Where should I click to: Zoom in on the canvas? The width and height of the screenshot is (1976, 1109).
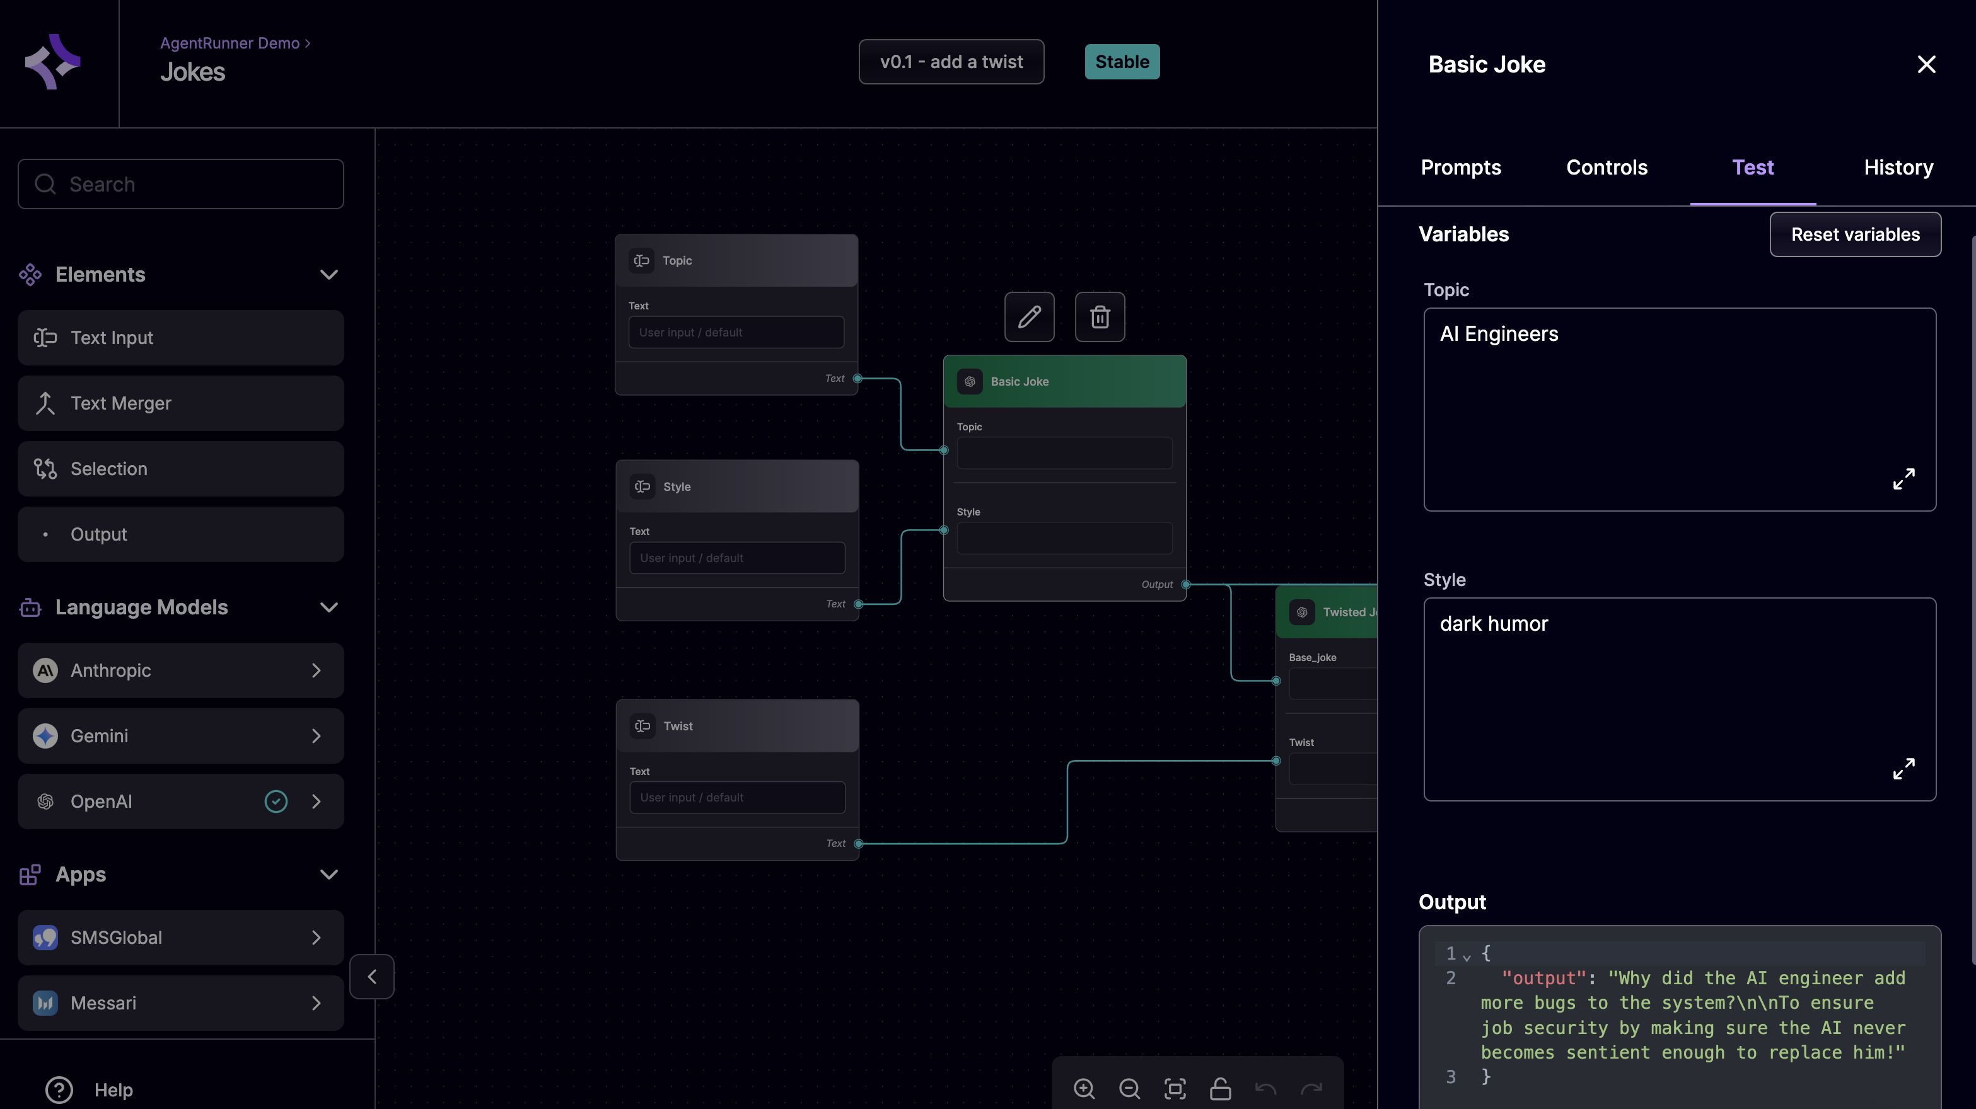click(x=1084, y=1088)
